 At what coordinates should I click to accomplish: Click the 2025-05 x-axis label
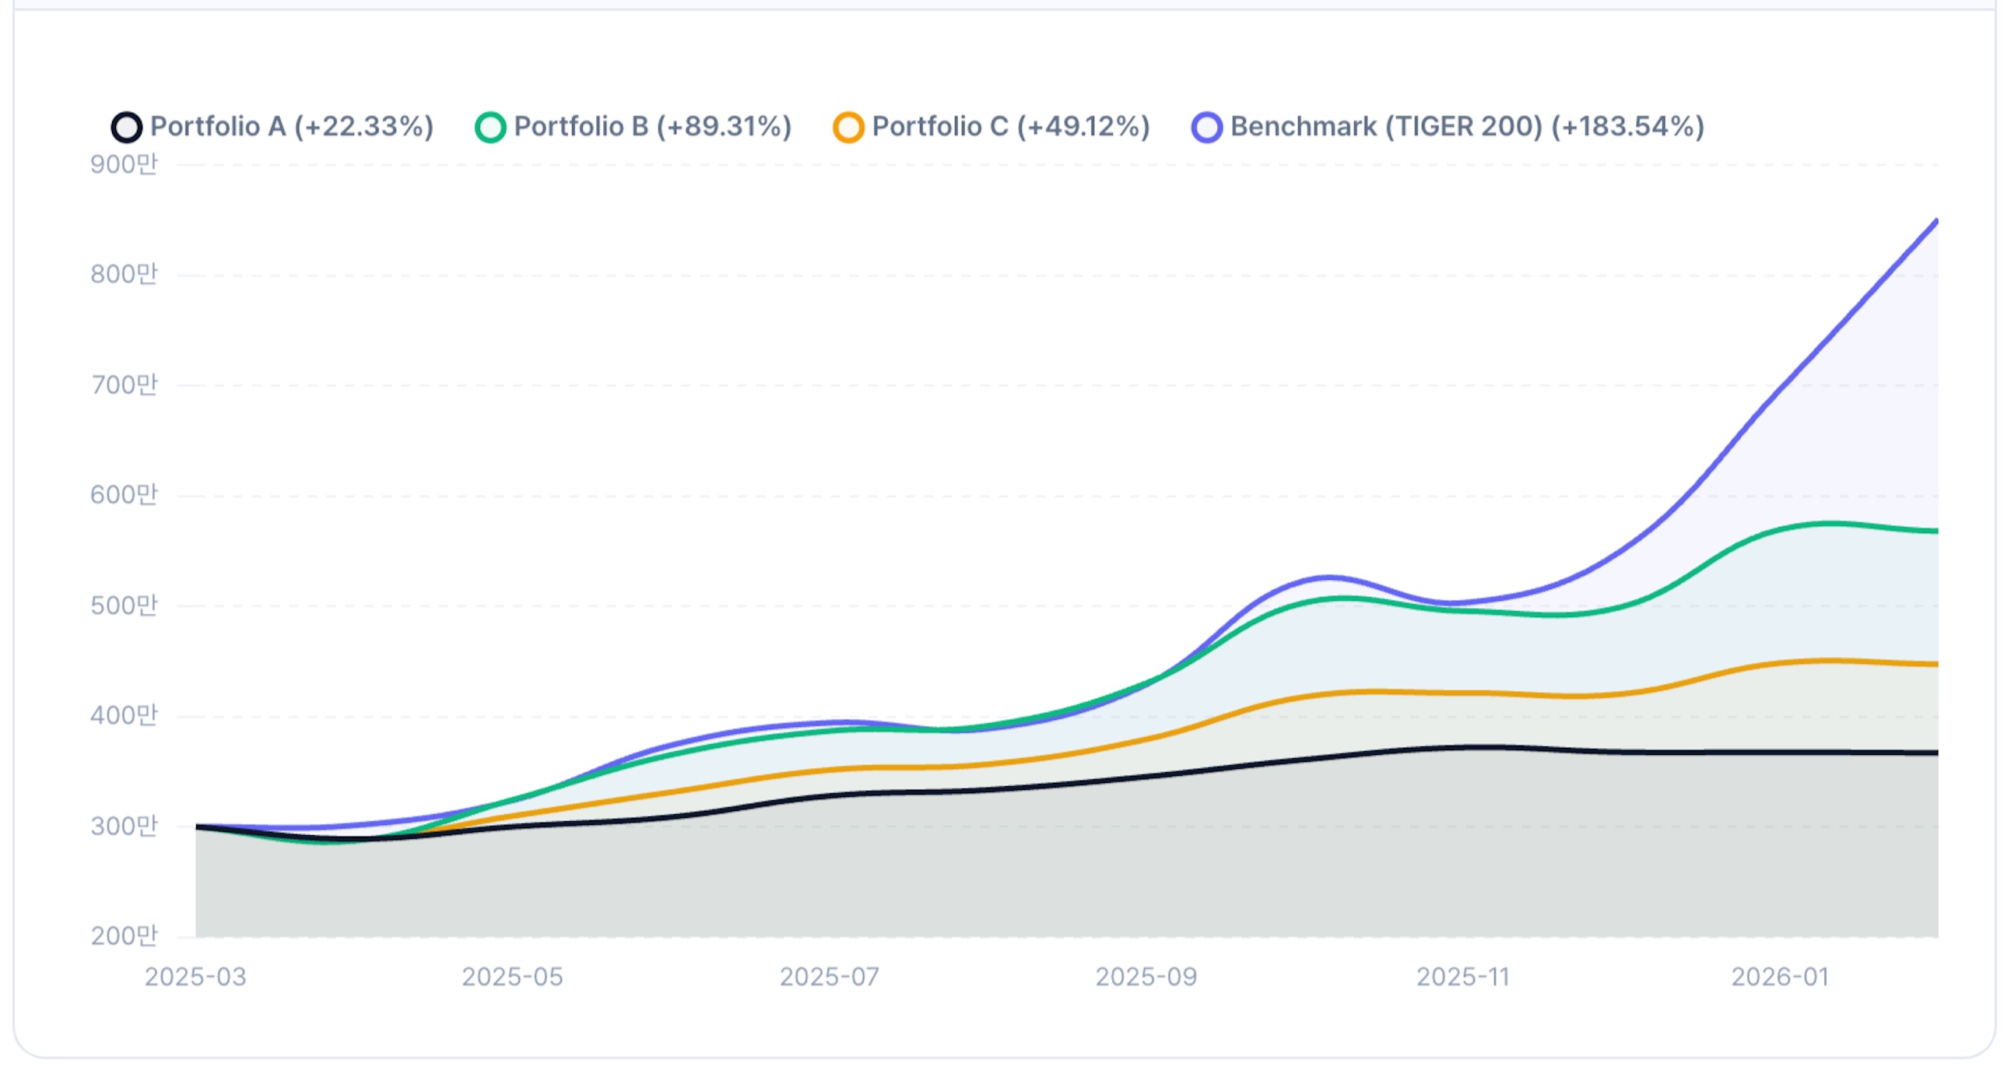pyautogui.click(x=512, y=977)
